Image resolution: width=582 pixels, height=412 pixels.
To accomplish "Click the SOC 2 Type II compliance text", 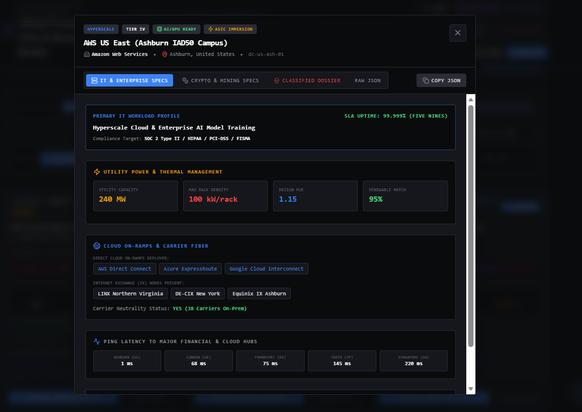I will point(197,139).
